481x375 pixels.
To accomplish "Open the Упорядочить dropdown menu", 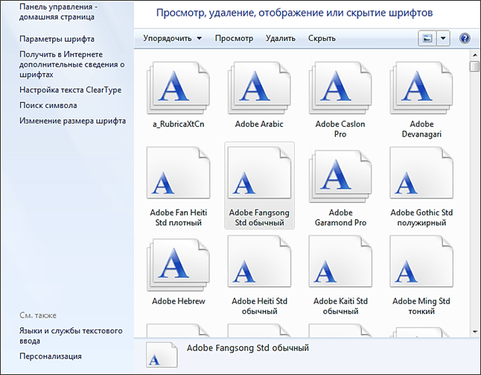I will (x=173, y=38).
